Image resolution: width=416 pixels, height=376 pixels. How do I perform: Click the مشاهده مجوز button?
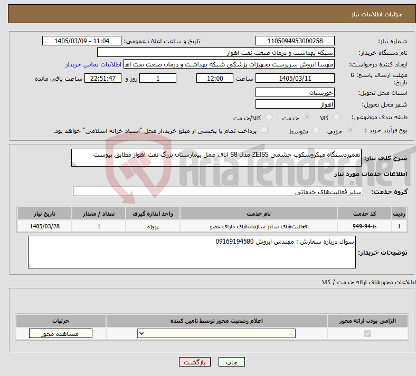click(x=61, y=333)
